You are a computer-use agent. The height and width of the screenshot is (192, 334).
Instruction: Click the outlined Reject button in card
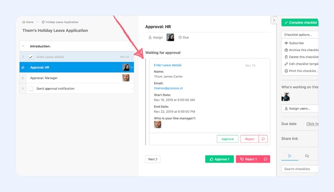(x=250, y=139)
